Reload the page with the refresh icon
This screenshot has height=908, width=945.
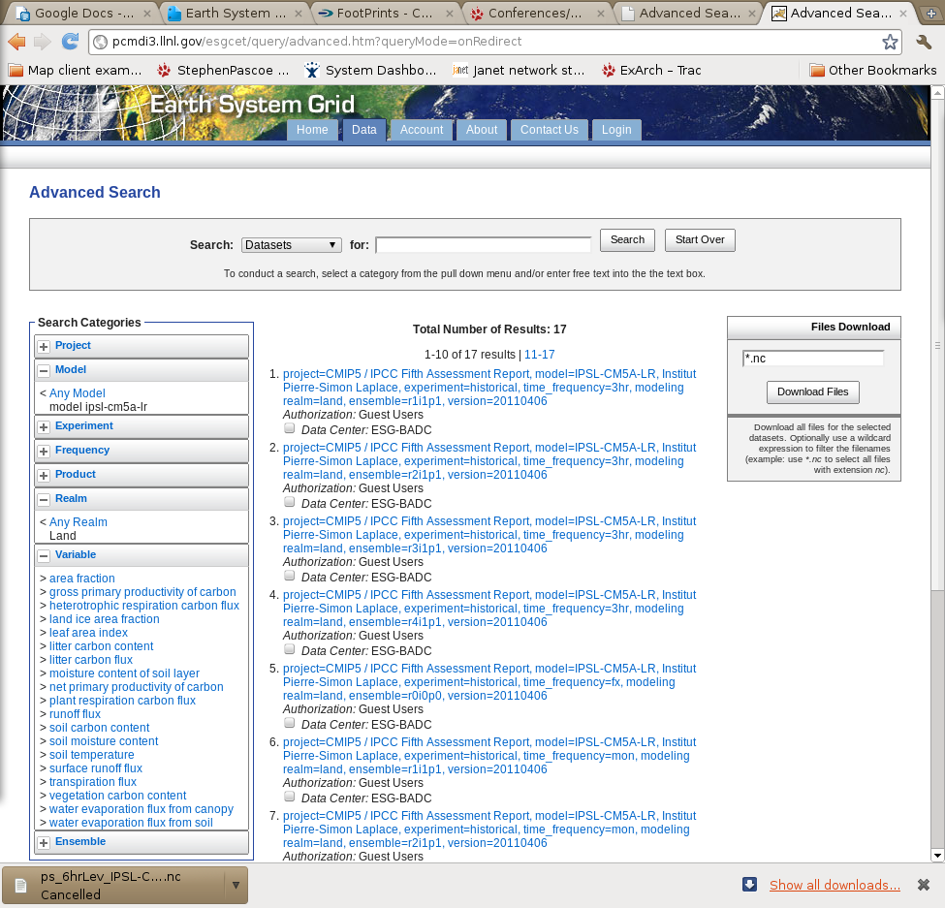[70, 42]
